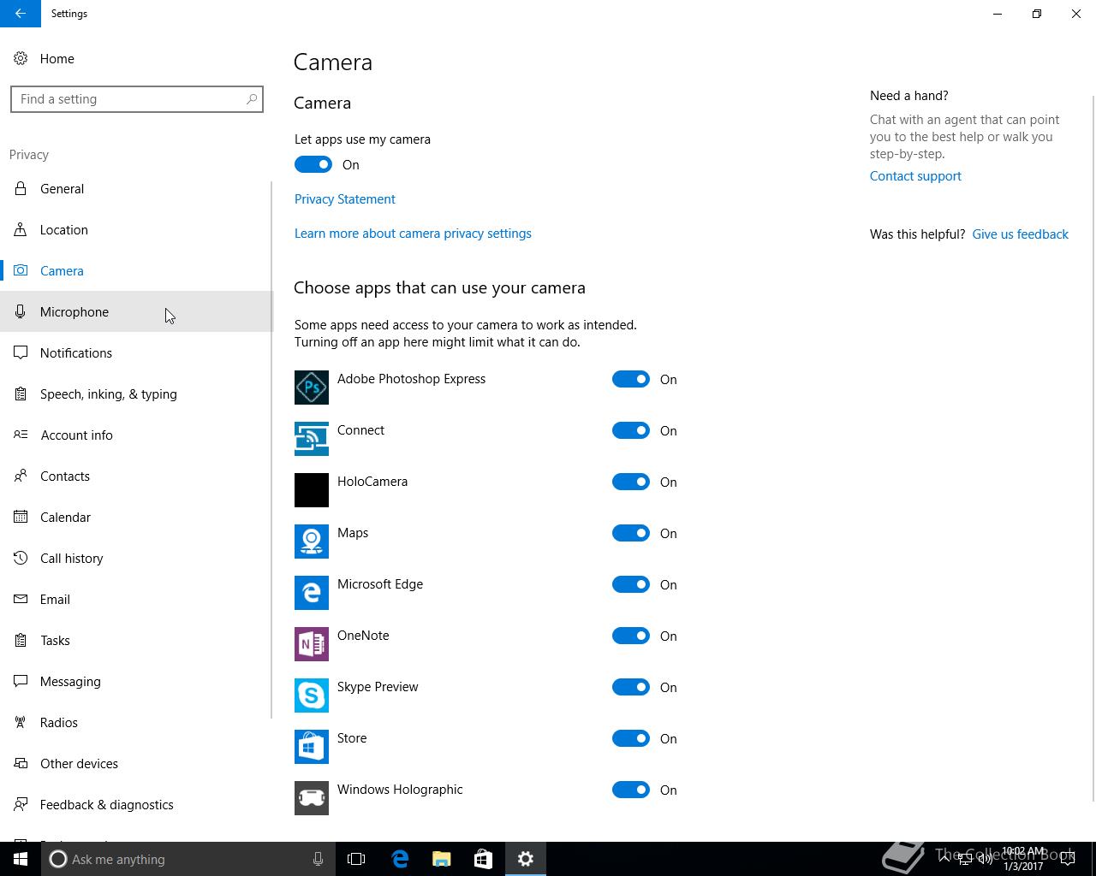Screen dimensions: 1096x876
Task: Go to Settings Home
Action: point(136,59)
